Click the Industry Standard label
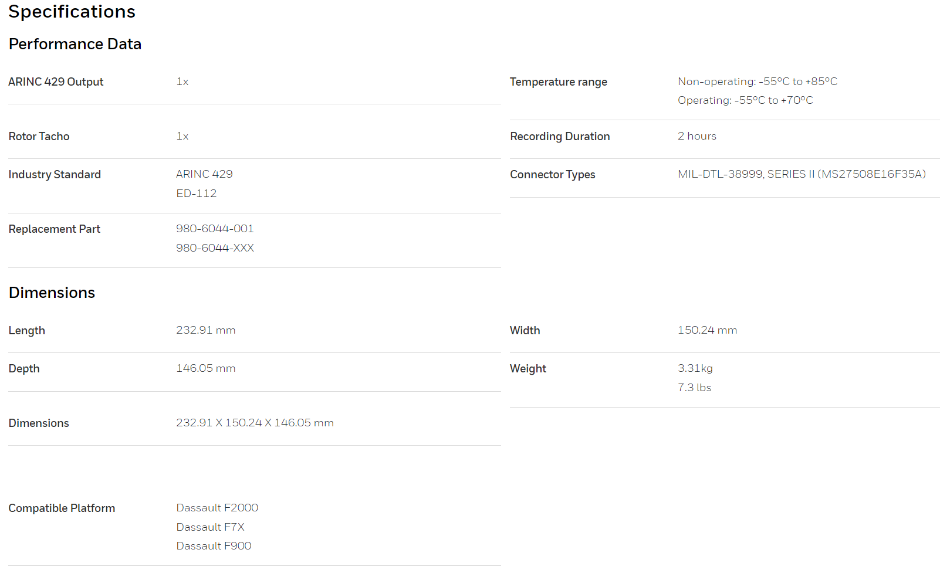The image size is (940, 570). click(x=55, y=174)
